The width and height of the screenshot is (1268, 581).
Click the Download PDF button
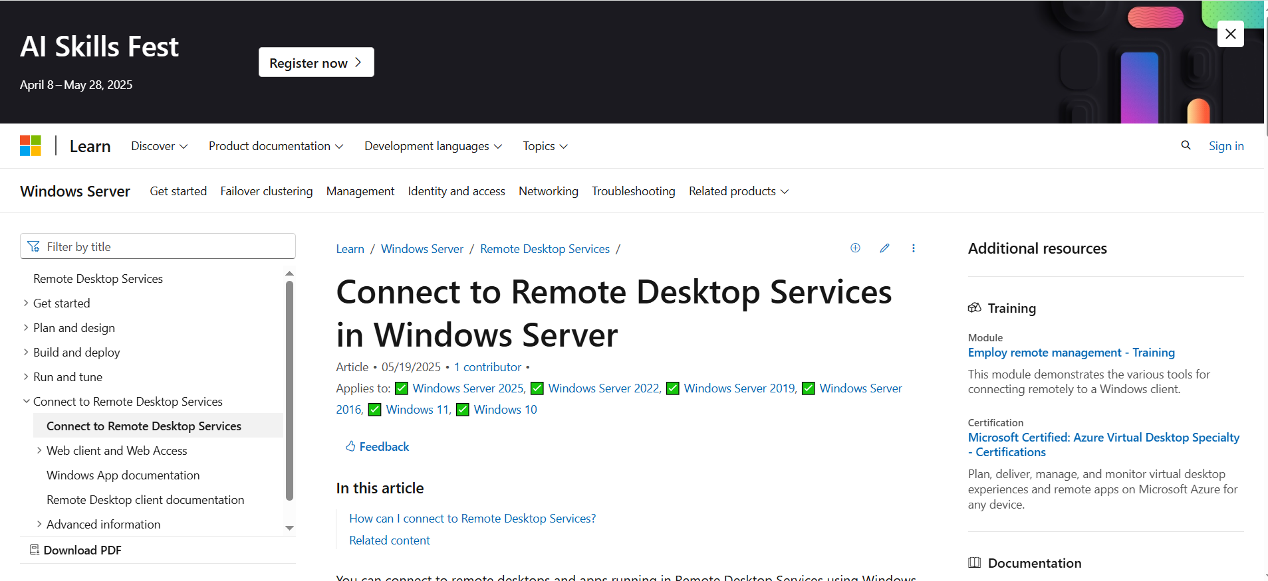pos(76,550)
